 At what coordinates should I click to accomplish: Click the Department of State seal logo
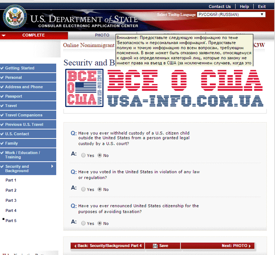(15, 16)
